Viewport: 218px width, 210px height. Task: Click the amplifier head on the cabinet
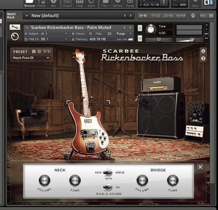click(x=160, y=84)
